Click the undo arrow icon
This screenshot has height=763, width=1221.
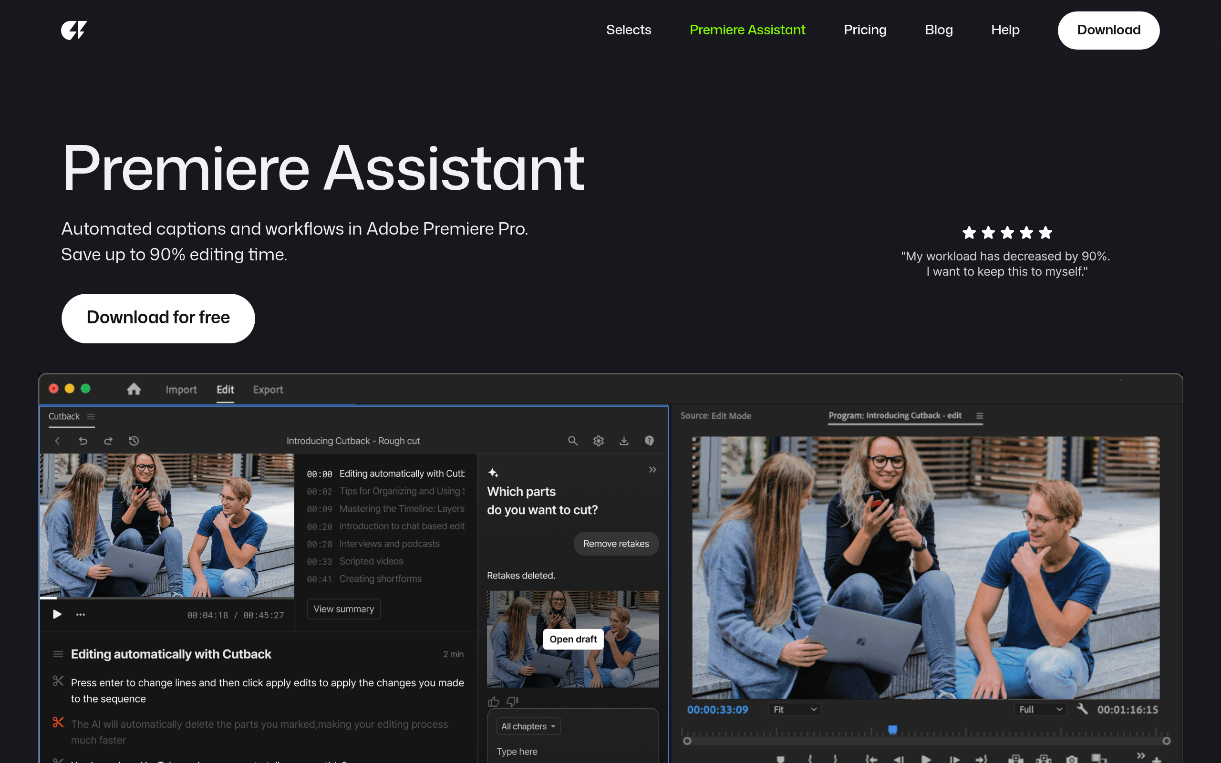(x=83, y=441)
